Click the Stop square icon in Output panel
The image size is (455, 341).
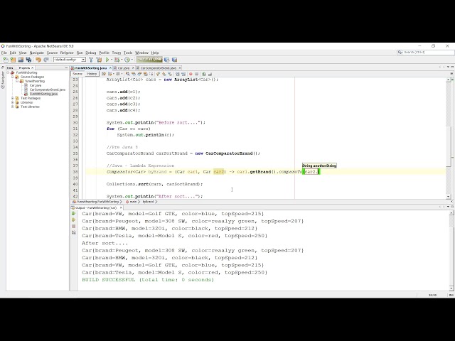(73, 226)
